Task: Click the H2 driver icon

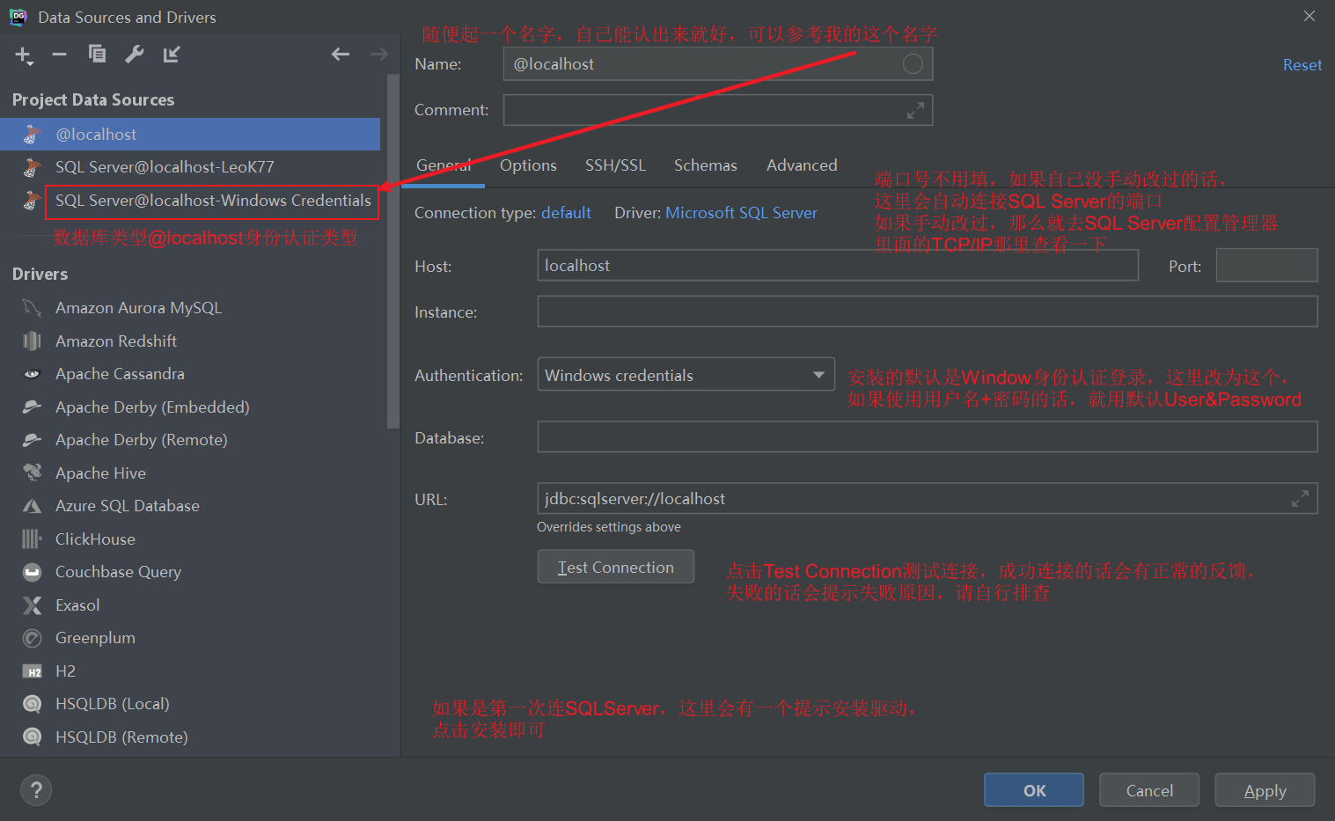Action: pos(33,671)
